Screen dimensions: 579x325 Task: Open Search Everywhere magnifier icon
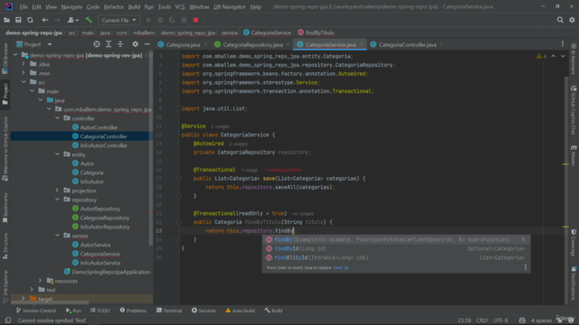(x=560, y=20)
